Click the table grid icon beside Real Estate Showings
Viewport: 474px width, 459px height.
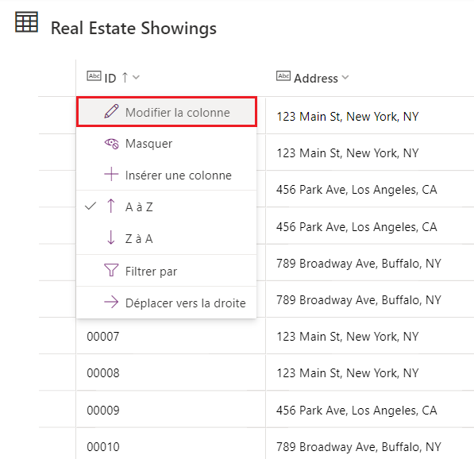[27, 21]
